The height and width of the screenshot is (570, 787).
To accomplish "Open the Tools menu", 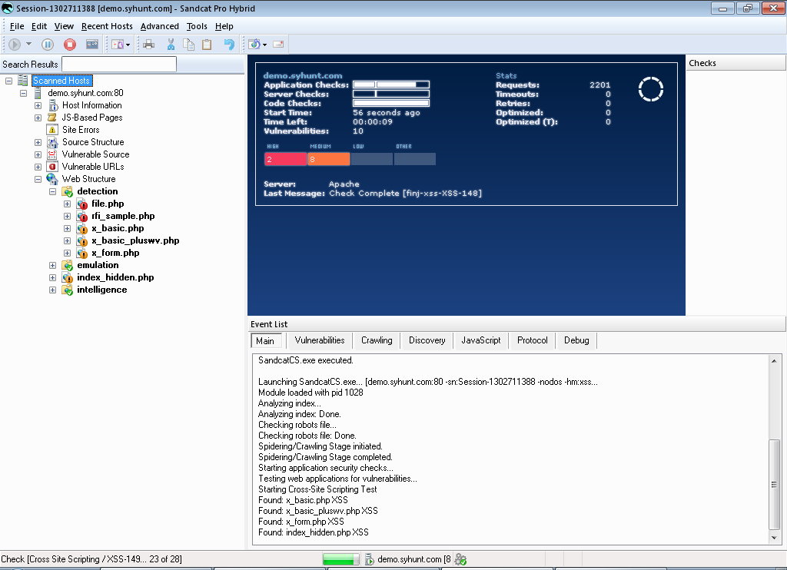I will pyautogui.click(x=197, y=26).
